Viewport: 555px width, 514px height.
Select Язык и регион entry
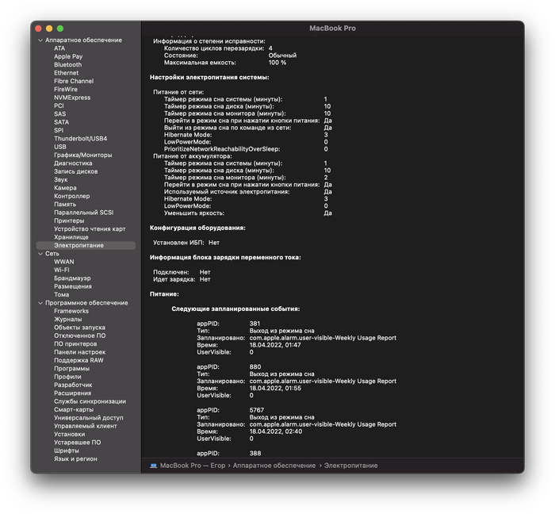[76, 458]
